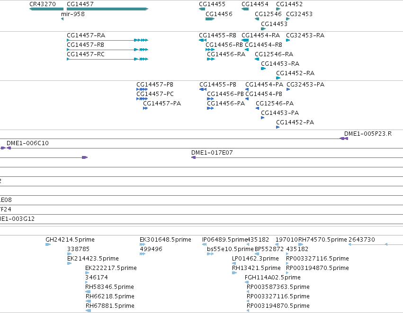The image size is (403, 313).
Task: Select the LP01462.3prime EST label
Action: tap(255, 259)
